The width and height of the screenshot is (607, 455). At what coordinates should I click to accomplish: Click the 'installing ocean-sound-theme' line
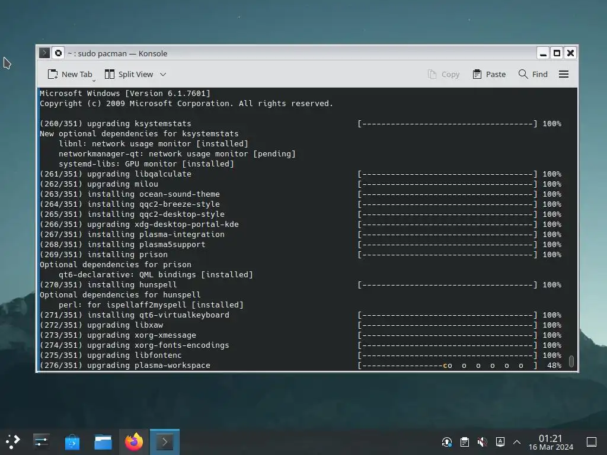(130, 194)
